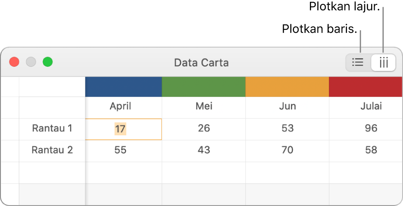Viewport: 403px width, 206px height.
Task: Click the plot columns icon button
Action: coord(383,62)
